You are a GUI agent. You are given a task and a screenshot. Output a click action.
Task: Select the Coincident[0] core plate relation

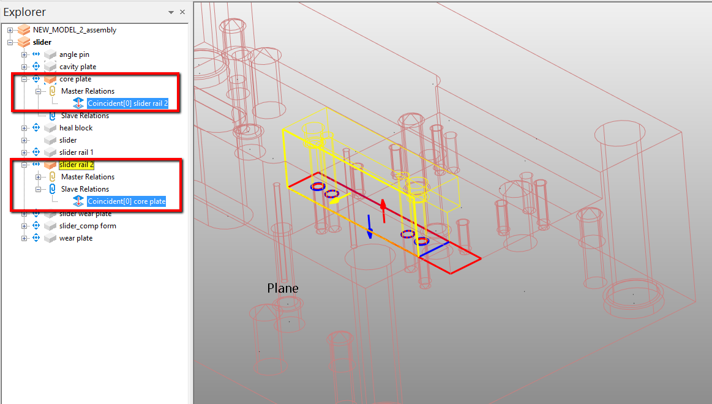[126, 201]
